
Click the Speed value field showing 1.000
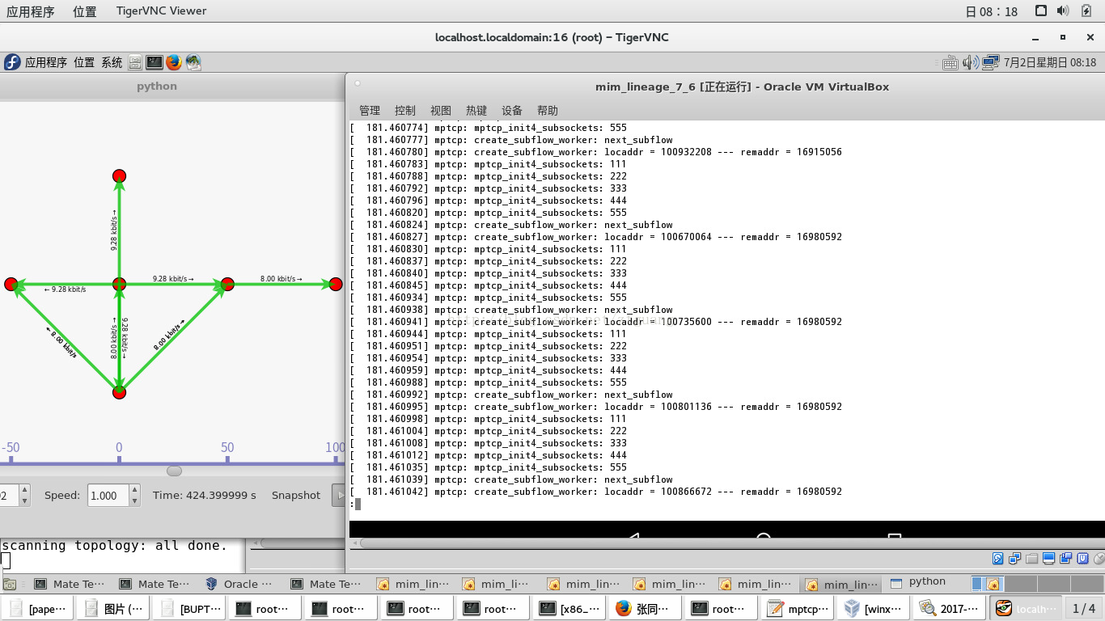tap(108, 496)
